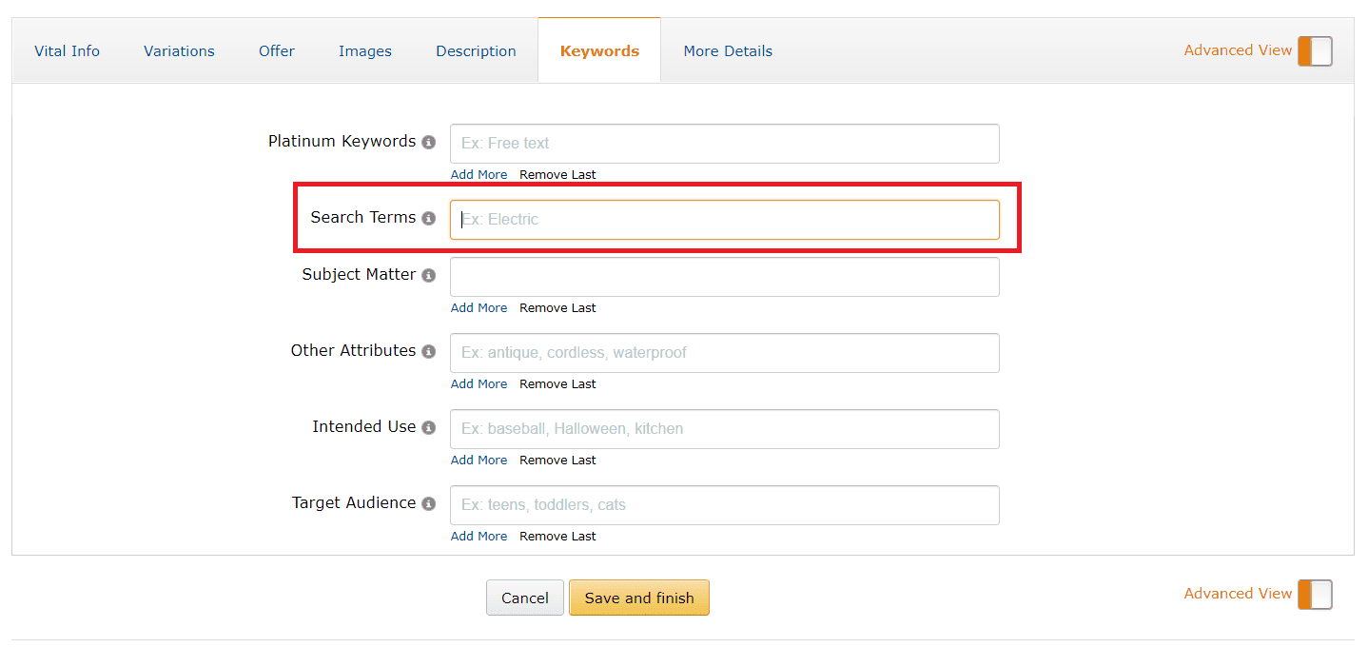Image resolution: width=1368 pixels, height=647 pixels.
Task: Click the Other Attributes info icon
Action: tap(429, 351)
